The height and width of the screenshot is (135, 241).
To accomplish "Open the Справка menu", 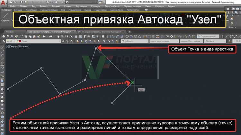I will (159, 6).
